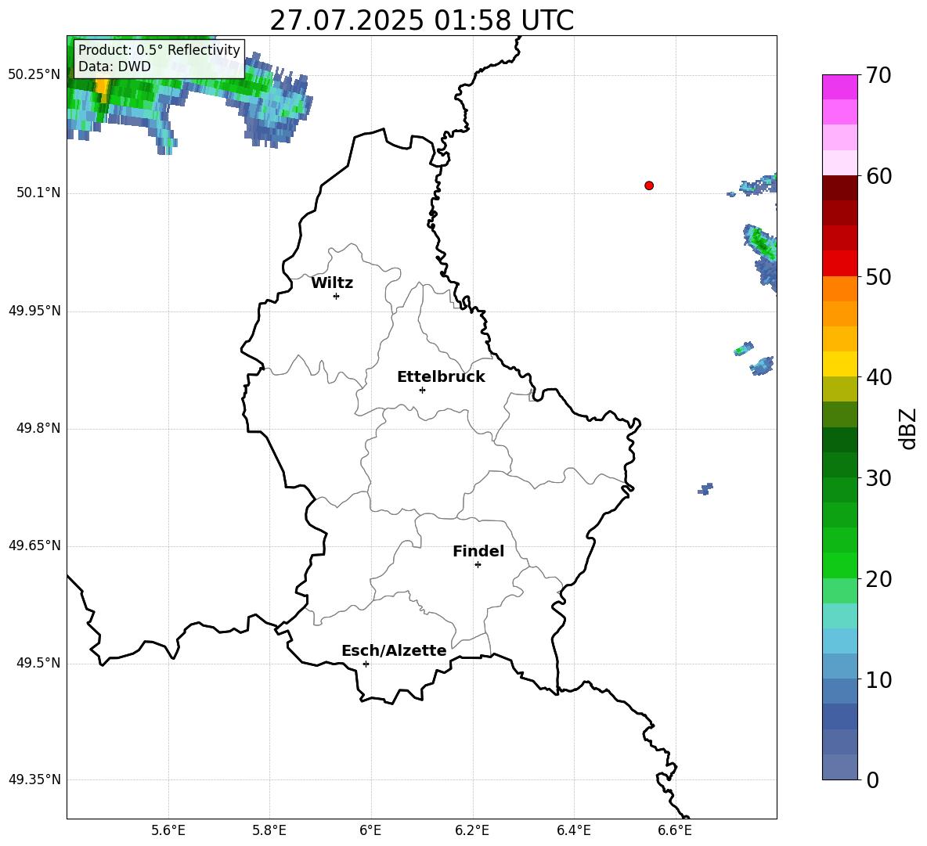Click the Ettelbruck station cross marker
This screenshot has width=927, height=846.
pos(422,390)
